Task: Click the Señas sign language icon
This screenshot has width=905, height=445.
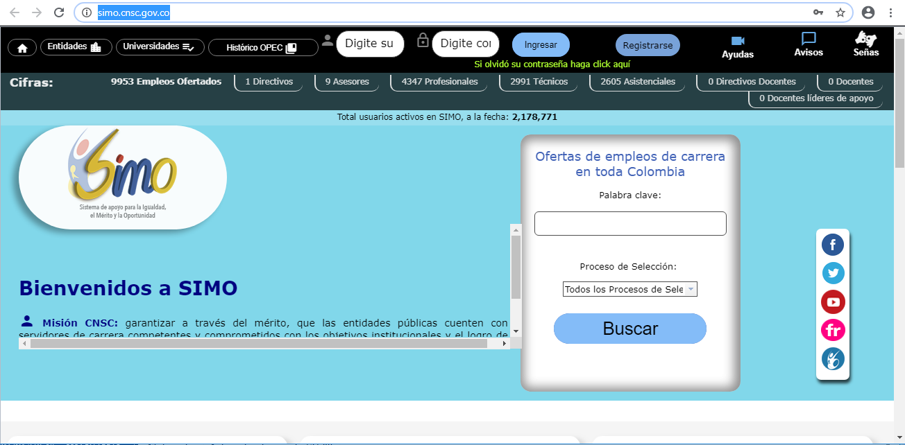Action: click(x=865, y=40)
